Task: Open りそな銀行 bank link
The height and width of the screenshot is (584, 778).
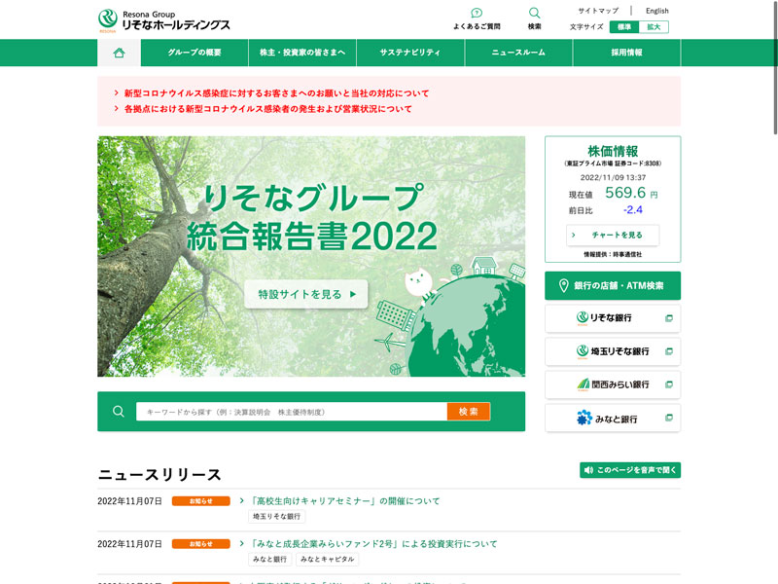Action: point(612,318)
